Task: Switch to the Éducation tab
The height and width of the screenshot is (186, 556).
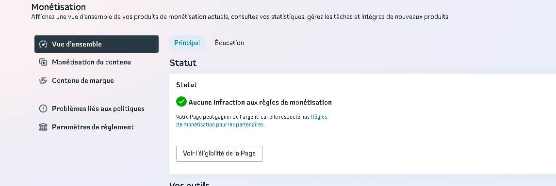Action: pos(229,43)
